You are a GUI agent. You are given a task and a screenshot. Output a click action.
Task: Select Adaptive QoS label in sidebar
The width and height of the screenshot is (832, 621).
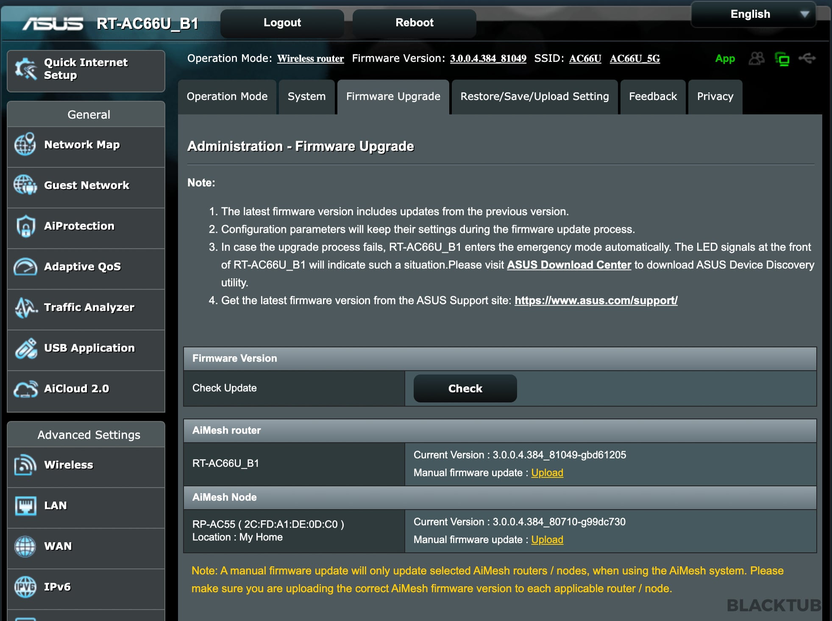(83, 267)
